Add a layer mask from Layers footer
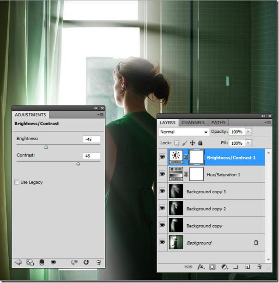 (x=212, y=267)
